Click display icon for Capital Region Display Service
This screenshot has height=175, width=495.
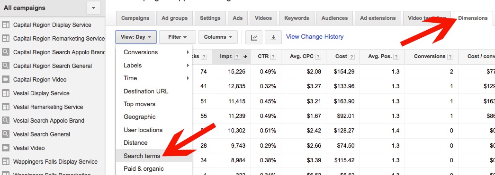(x=5, y=25)
